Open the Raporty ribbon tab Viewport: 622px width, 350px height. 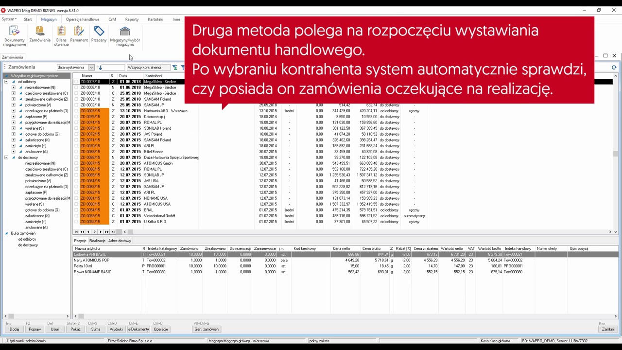click(x=132, y=19)
